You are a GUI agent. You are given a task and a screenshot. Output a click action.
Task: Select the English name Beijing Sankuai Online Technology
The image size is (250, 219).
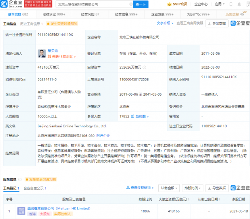pyautogui.click(x=72, y=126)
